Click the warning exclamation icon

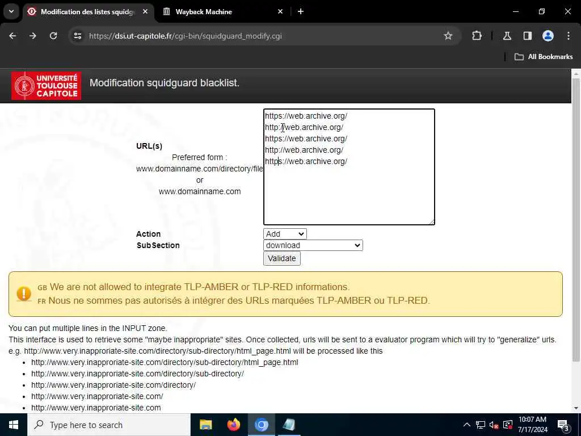tap(24, 294)
